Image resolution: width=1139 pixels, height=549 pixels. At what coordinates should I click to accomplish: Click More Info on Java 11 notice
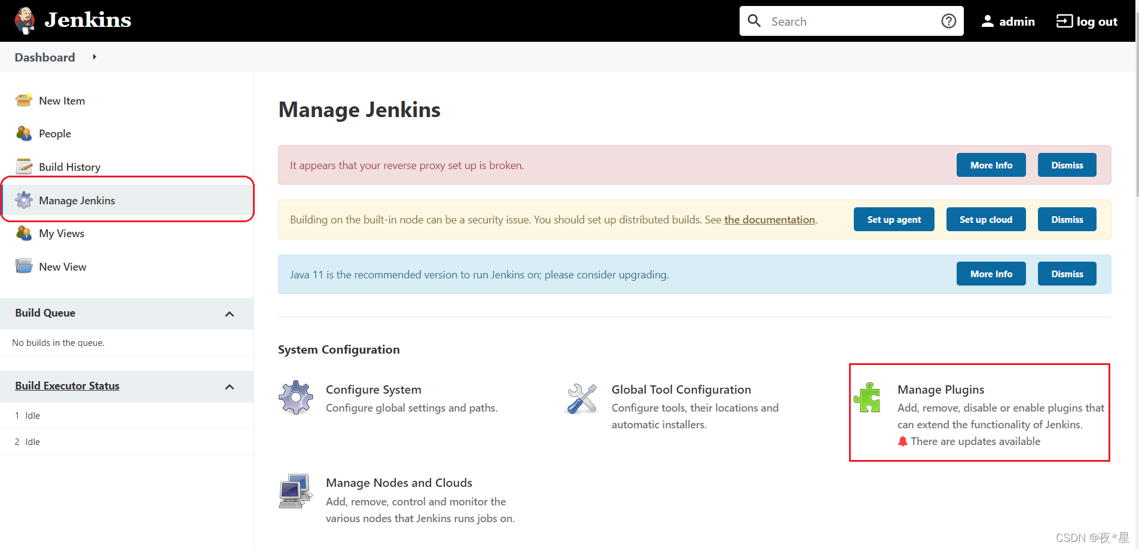(991, 274)
